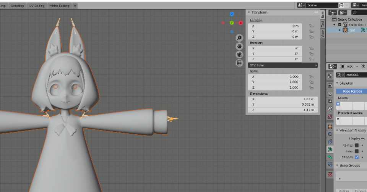
Task: Toggle lock for Scale X
Action: [x=311, y=77]
